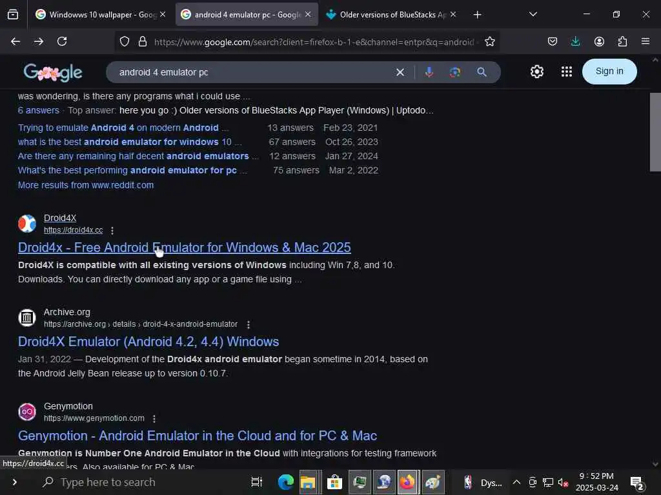Open More results from www.reddit.com

(86, 185)
